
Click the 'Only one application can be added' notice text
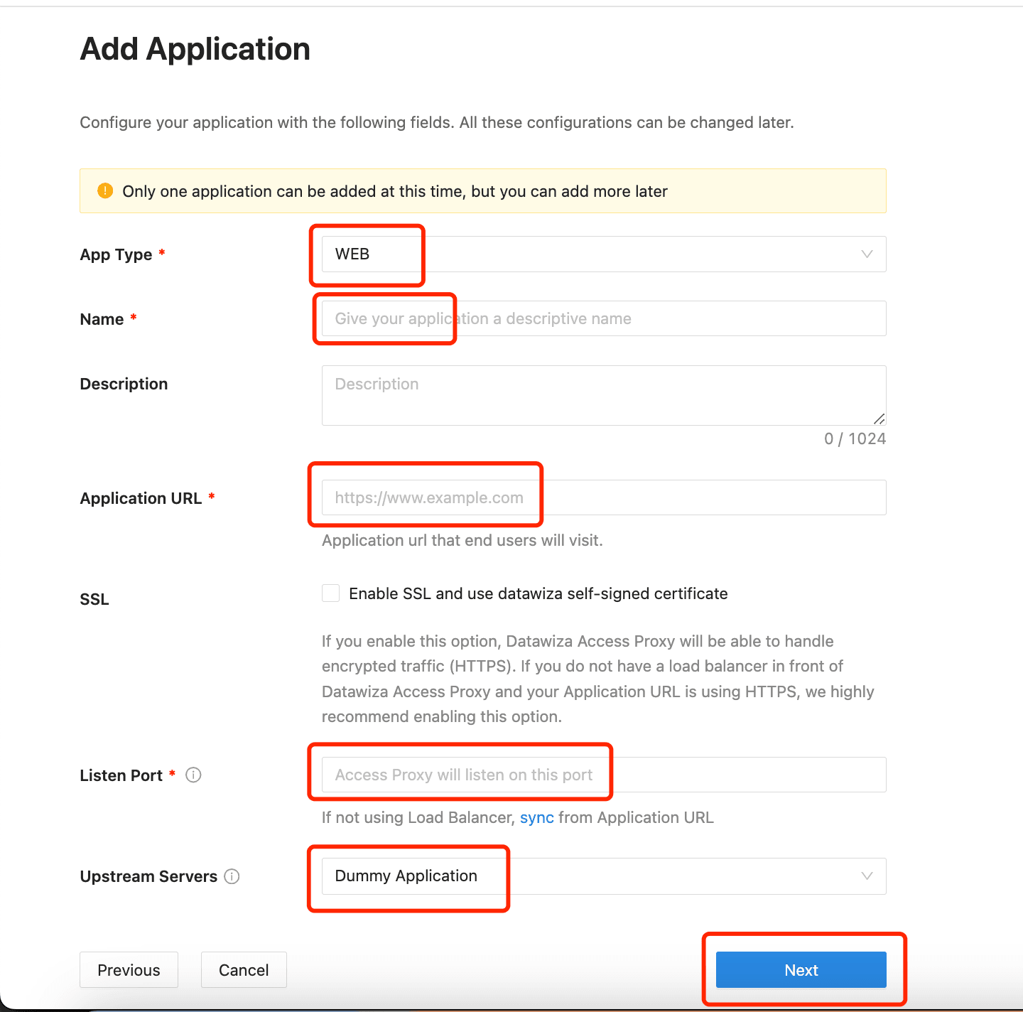click(x=395, y=191)
